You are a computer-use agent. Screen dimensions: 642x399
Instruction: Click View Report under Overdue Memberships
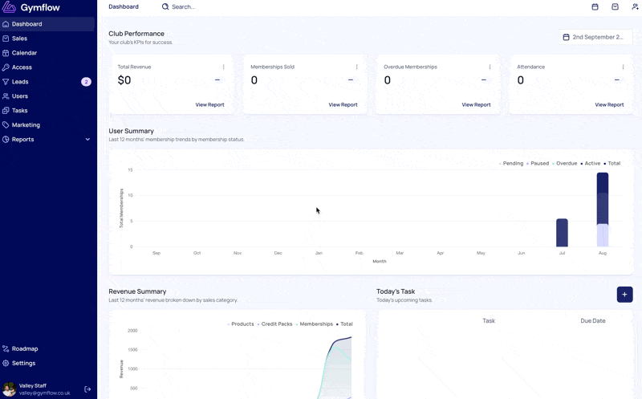(476, 104)
